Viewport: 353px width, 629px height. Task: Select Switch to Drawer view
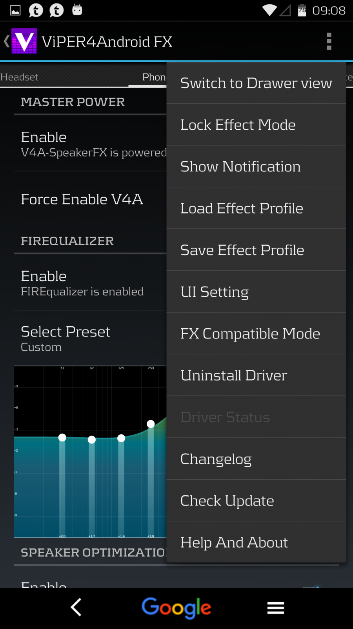(256, 83)
